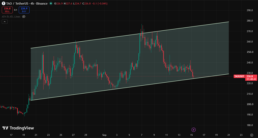Click the C226.8 close value
The width and height of the screenshot is (258, 138).
86,3
